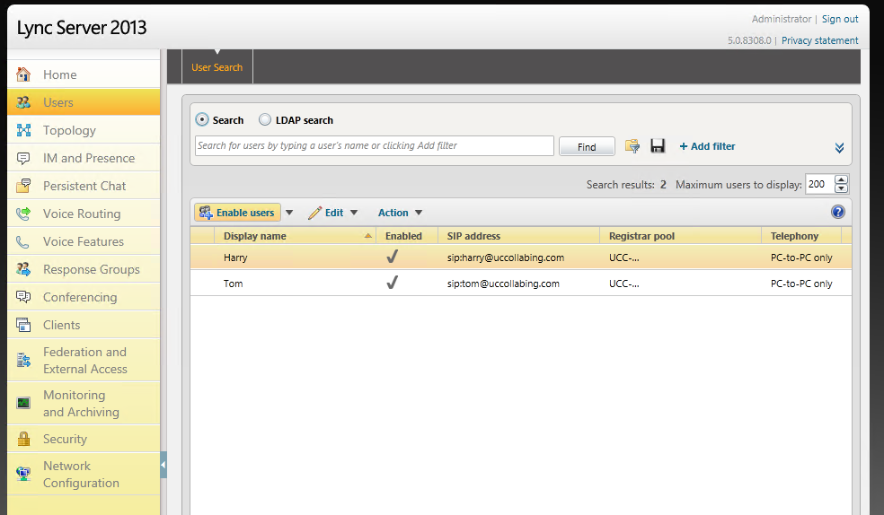The image size is (884, 515).
Task: Open the Enable users dropdown arrow
Action: click(289, 213)
